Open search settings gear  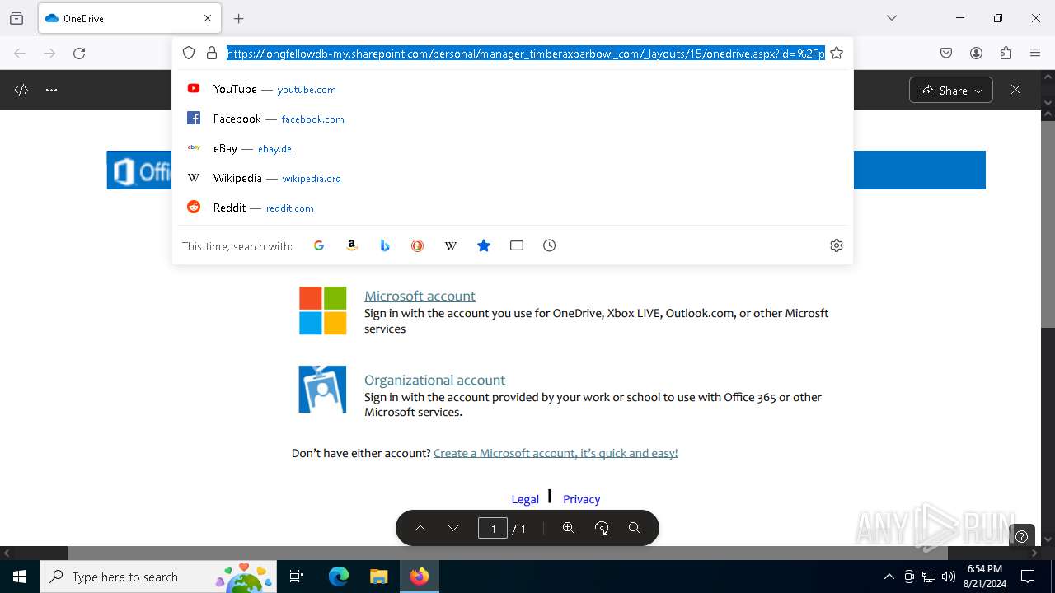(x=837, y=245)
